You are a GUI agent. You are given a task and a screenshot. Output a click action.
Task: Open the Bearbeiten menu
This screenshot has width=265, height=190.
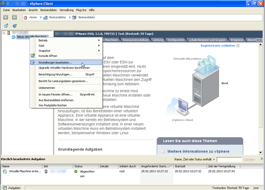(19, 10)
